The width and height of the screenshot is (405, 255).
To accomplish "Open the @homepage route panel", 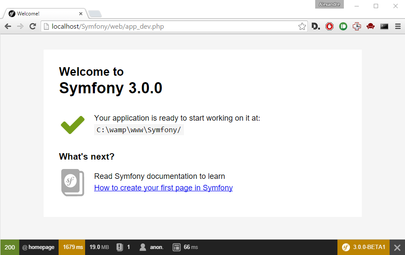I will (x=39, y=247).
